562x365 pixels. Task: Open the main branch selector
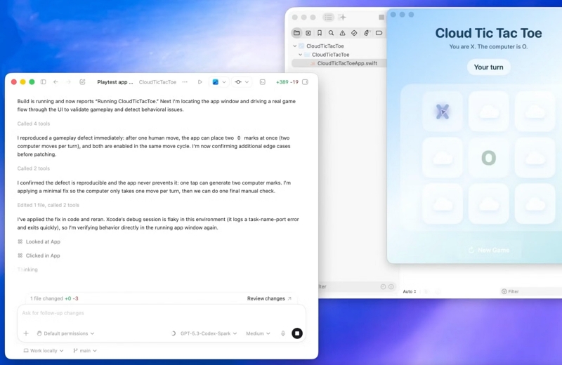[85, 350]
